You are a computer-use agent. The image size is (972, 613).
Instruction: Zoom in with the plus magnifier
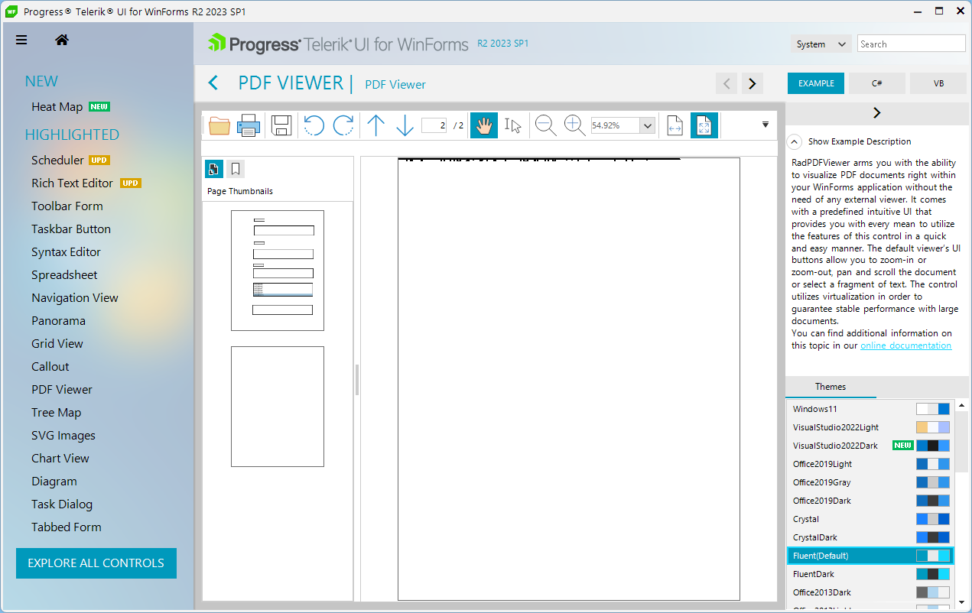[574, 125]
